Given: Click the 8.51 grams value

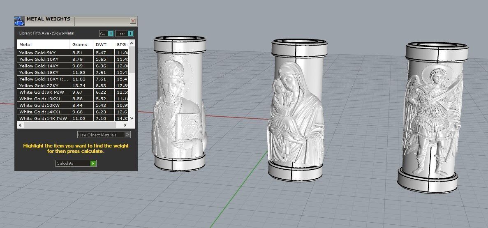Looking at the screenshot, I should pos(77,53).
